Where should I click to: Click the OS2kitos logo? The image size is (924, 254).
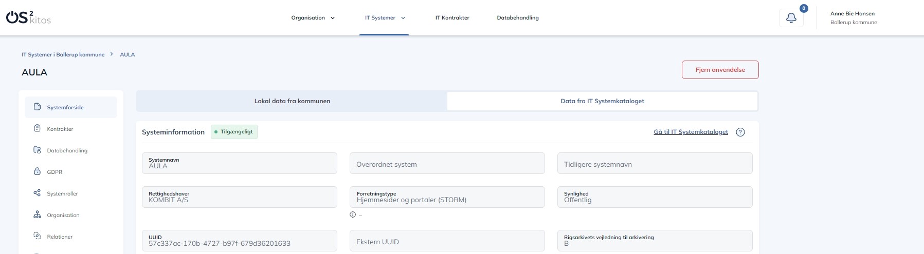click(28, 17)
